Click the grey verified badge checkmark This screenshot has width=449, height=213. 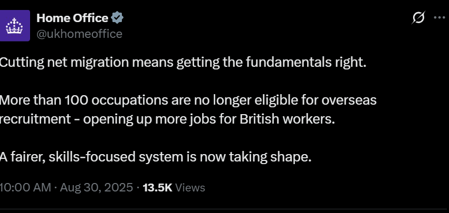point(118,17)
